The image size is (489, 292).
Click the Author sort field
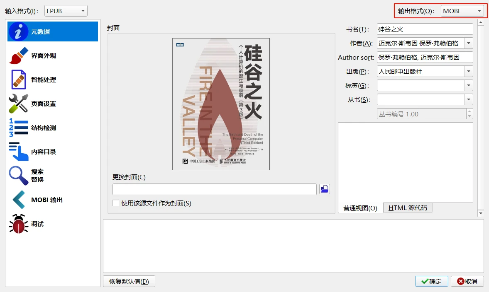coord(425,57)
